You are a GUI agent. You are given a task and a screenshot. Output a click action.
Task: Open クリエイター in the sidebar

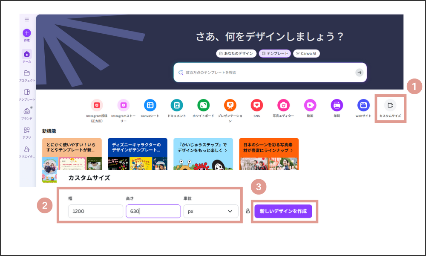27,152
